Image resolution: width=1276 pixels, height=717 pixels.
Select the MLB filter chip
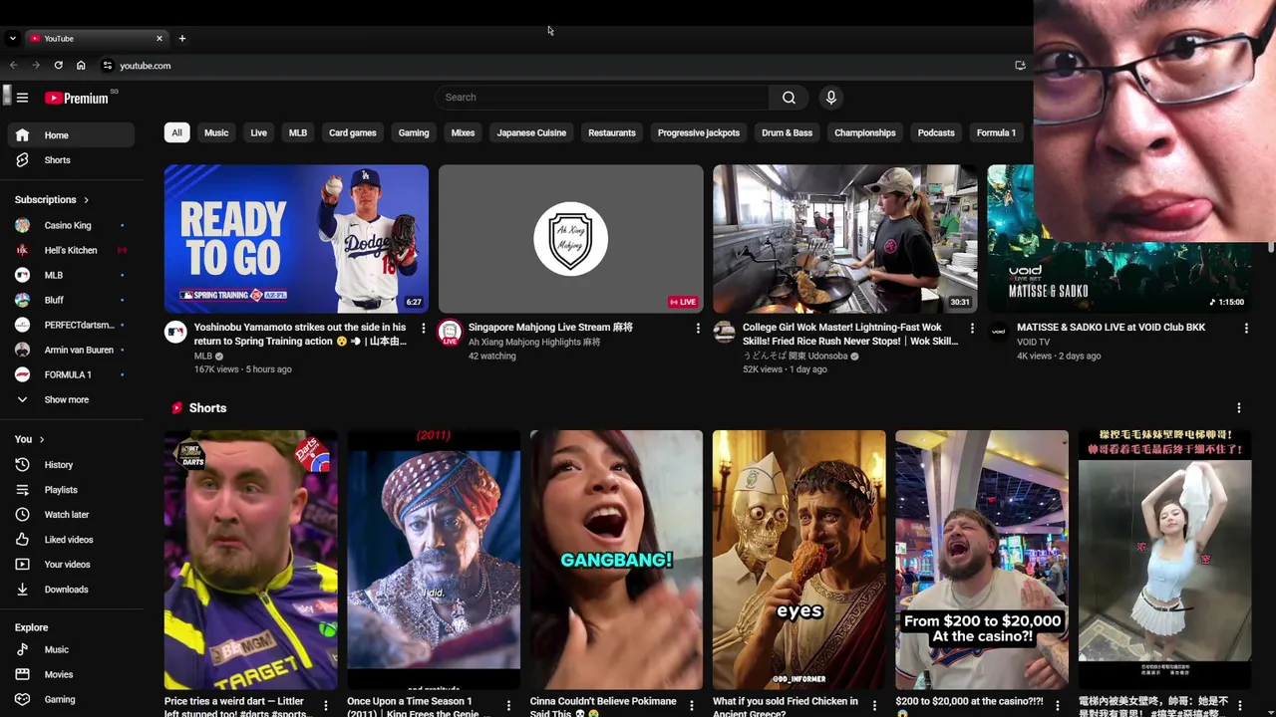298,132
